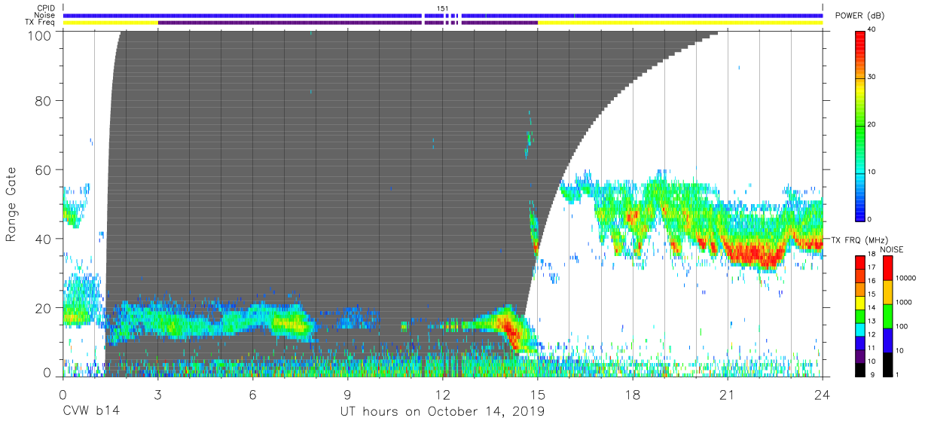
Task: Click the purple segment of TX Freq strip
Action: pyautogui.click(x=347, y=23)
